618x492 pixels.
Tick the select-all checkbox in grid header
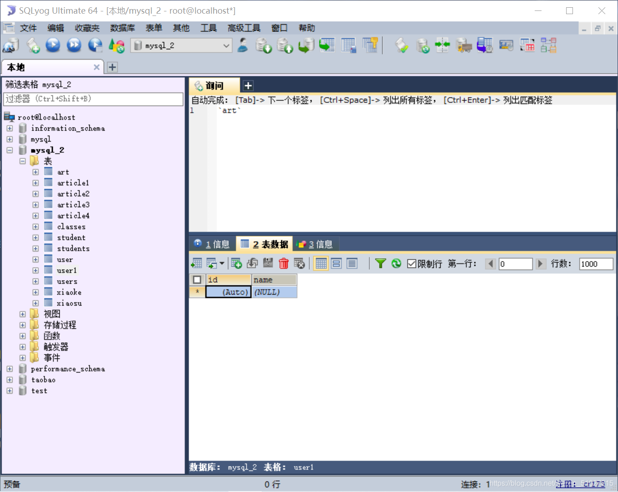coord(197,280)
